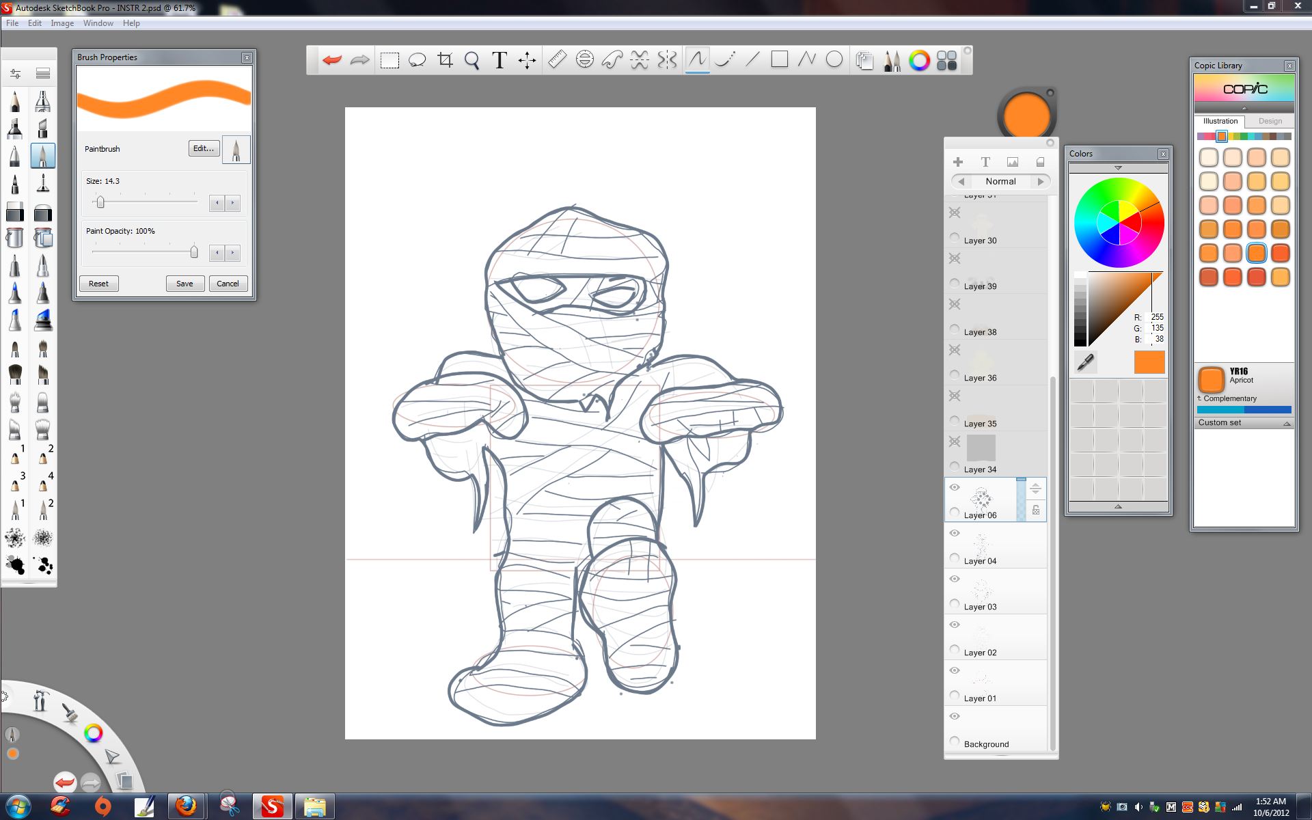The width and height of the screenshot is (1312, 820).
Task: Decrease brush Size with left stepper
Action: pos(217,203)
